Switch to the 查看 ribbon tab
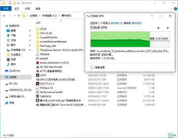This screenshot has width=178, height=138. pyautogui.click(x=38, y=9)
